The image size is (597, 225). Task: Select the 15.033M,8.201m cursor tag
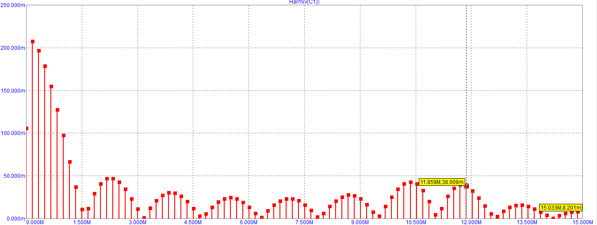point(561,207)
